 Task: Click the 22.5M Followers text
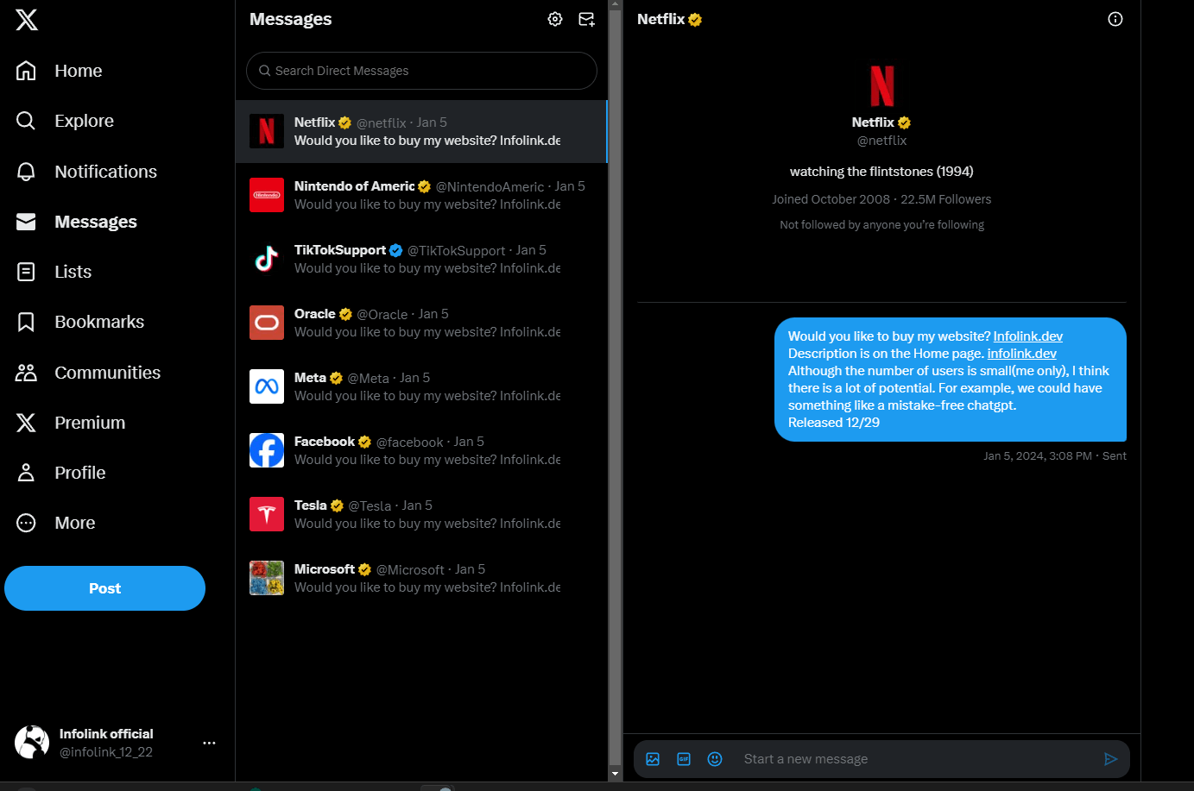point(946,199)
